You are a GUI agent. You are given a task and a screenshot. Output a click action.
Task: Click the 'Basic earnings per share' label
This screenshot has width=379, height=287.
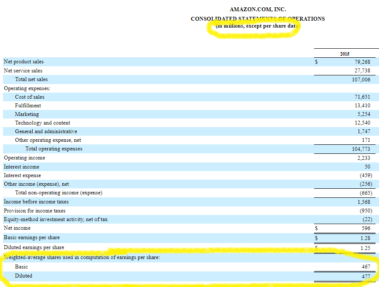pos(32,237)
